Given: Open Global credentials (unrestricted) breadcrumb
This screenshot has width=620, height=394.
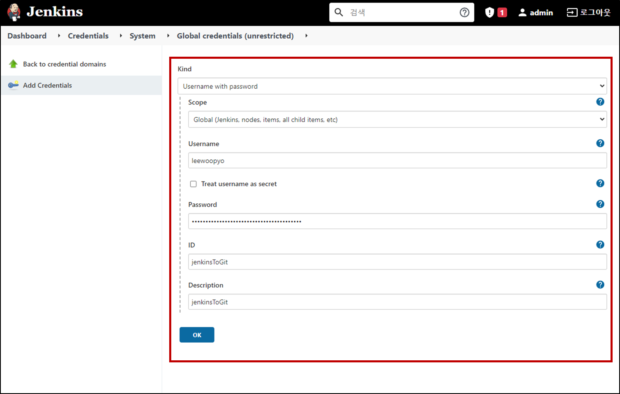Looking at the screenshot, I should [235, 36].
